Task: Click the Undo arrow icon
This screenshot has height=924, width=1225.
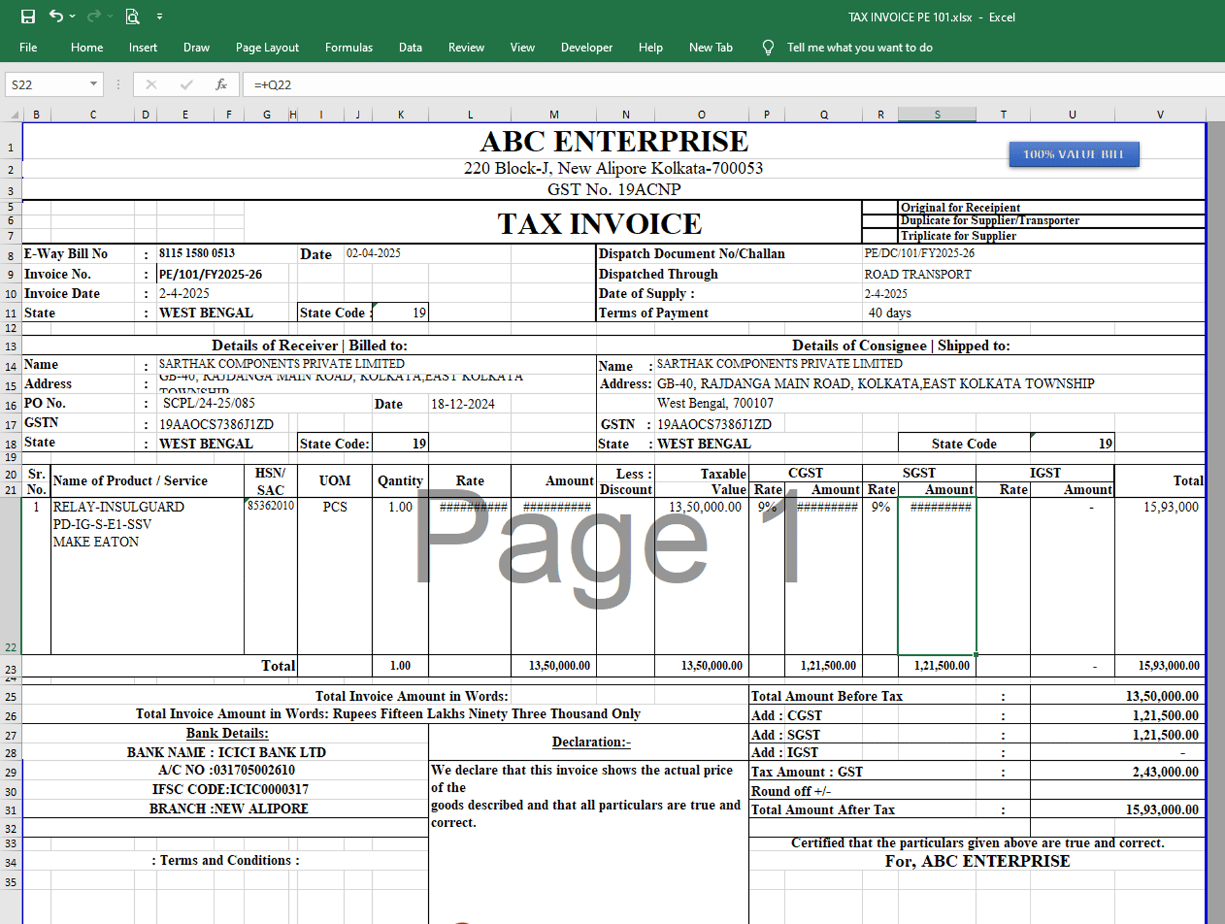Action: pyautogui.click(x=56, y=17)
